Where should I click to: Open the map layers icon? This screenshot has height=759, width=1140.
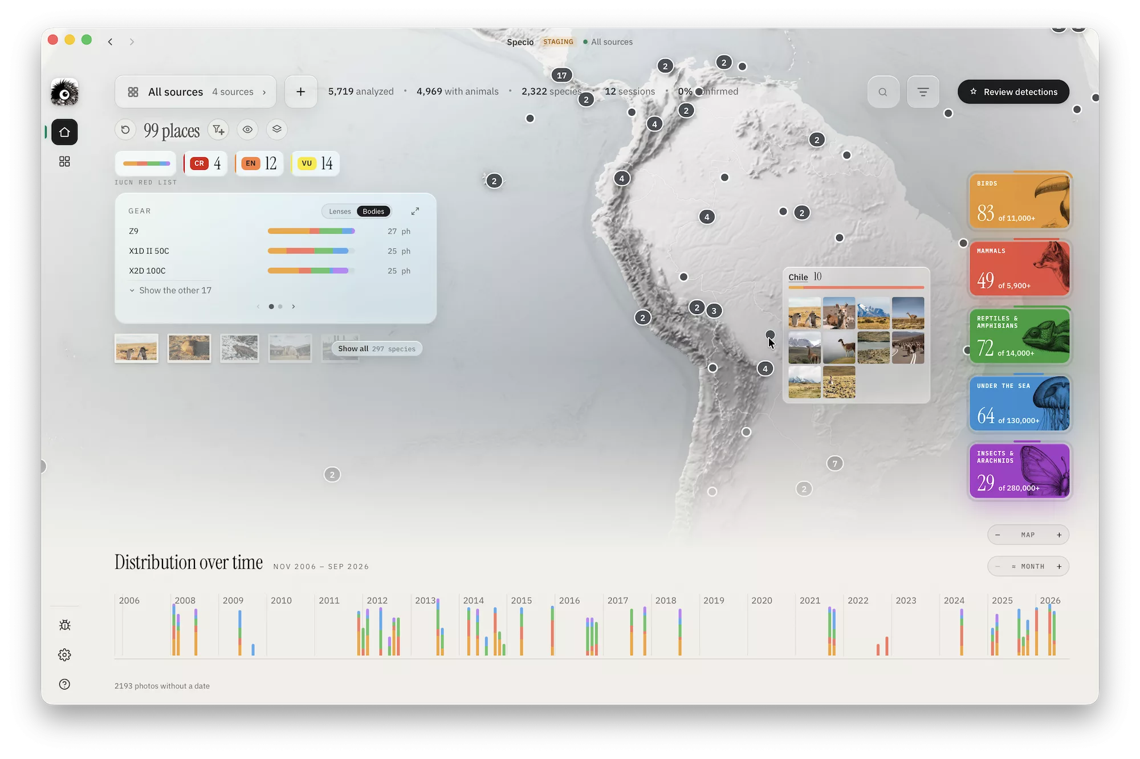click(x=276, y=129)
